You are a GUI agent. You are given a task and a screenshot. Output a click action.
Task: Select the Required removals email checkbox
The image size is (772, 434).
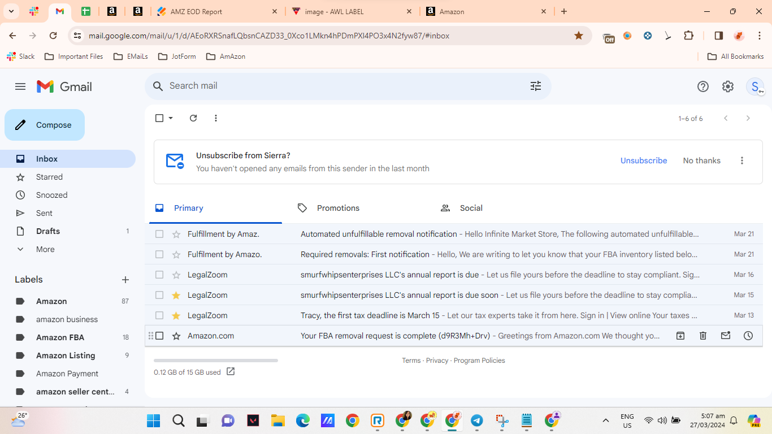159,254
